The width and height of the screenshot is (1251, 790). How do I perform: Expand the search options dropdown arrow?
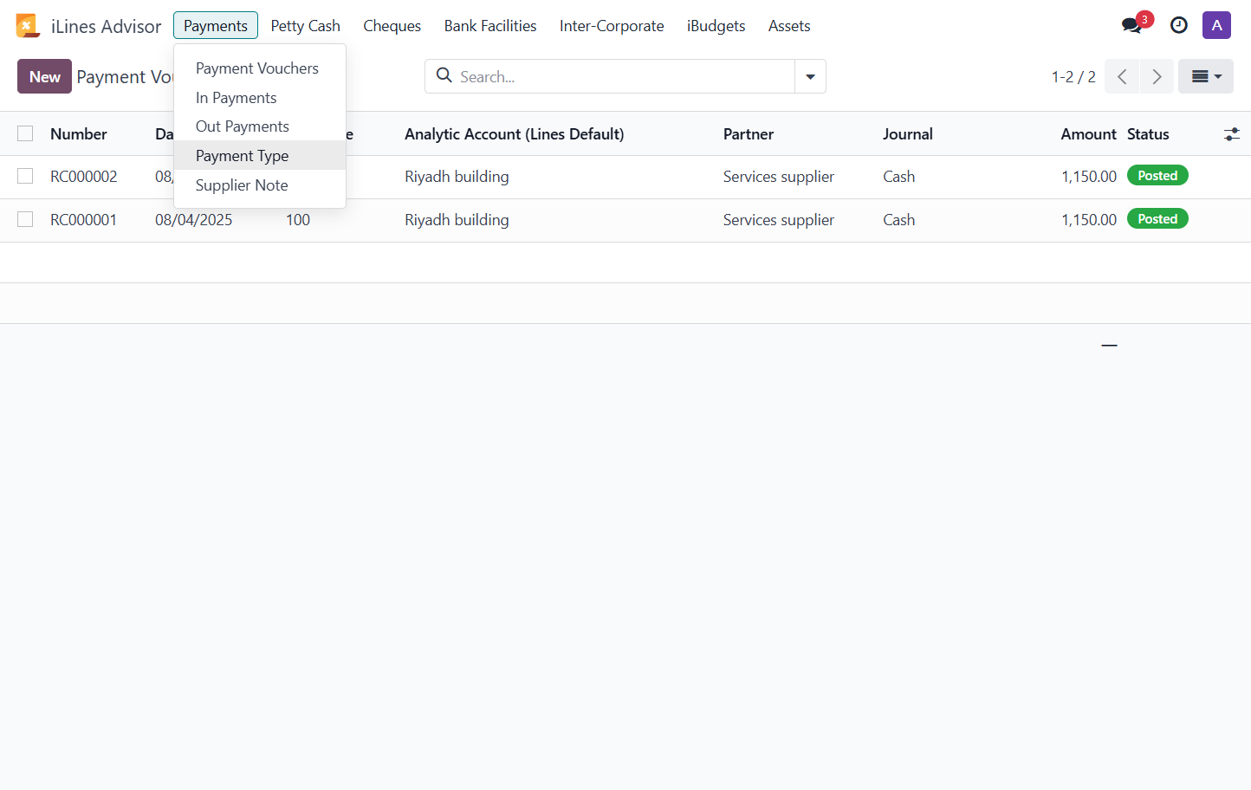[810, 76]
